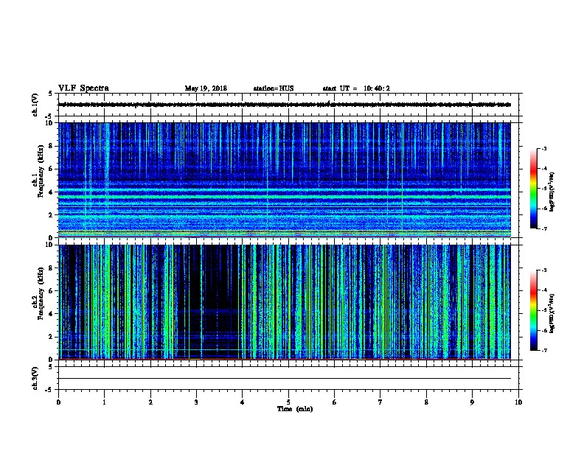Click the "2" kHz tick on ch.2 frequency axis

51,337
